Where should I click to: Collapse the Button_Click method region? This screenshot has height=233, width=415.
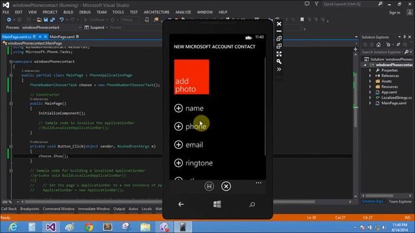pos(11,146)
